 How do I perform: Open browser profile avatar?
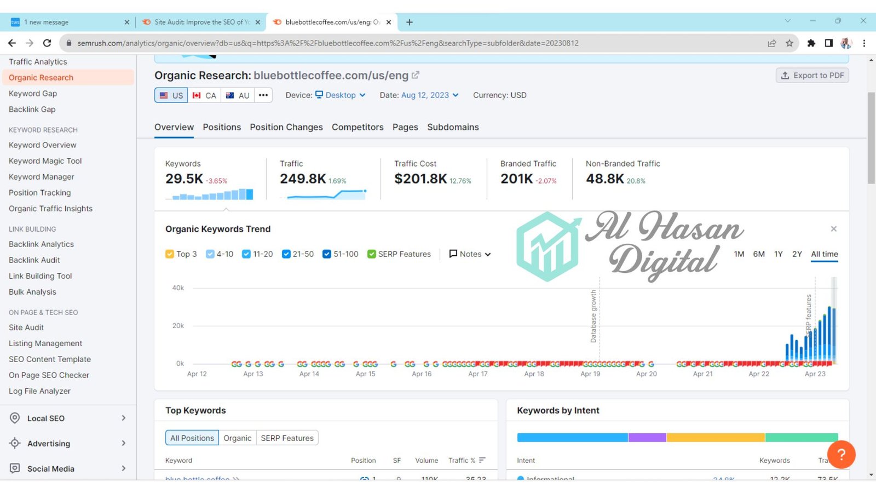pyautogui.click(x=846, y=43)
